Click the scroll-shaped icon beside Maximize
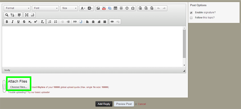This screenshot has height=109, width=241. click(x=33, y=15)
